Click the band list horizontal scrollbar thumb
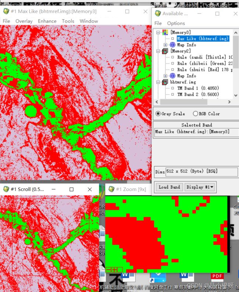 pos(183,102)
